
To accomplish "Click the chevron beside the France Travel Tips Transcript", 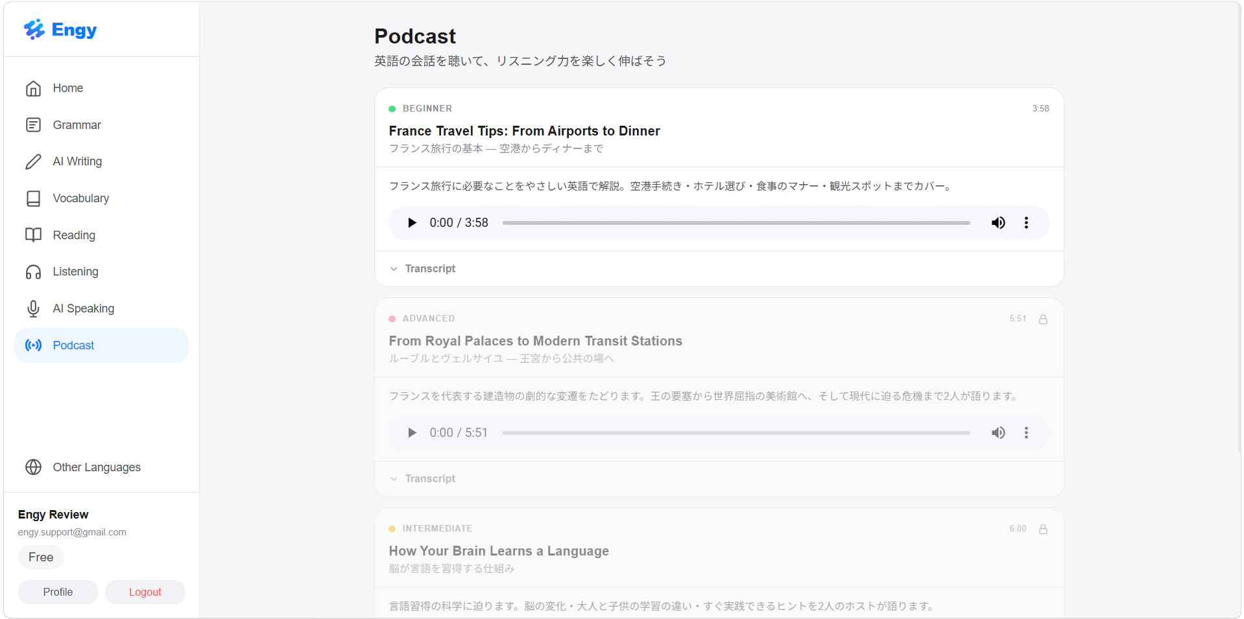I will [x=394, y=269].
